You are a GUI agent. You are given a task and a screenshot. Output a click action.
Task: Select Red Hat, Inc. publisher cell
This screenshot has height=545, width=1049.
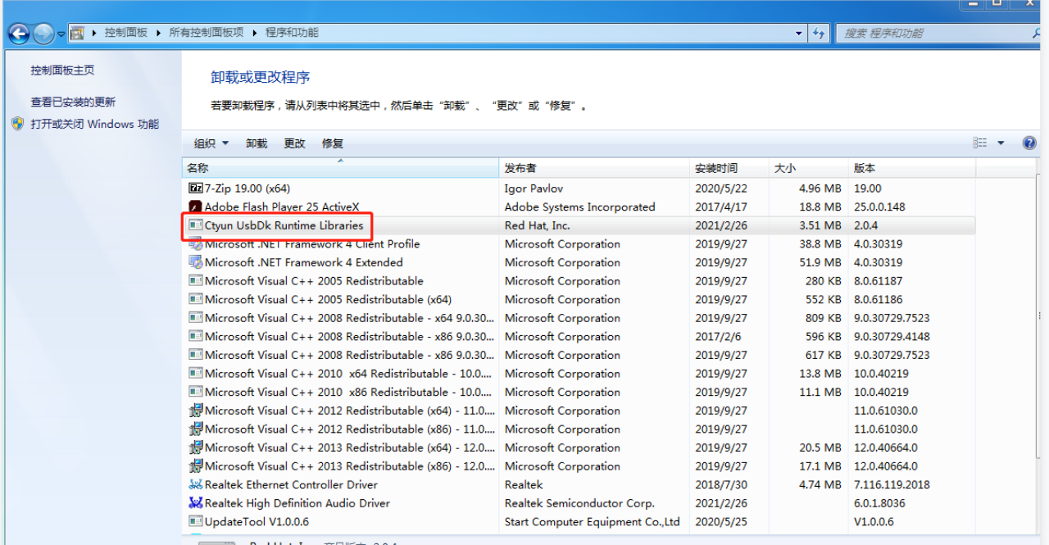coord(538,225)
